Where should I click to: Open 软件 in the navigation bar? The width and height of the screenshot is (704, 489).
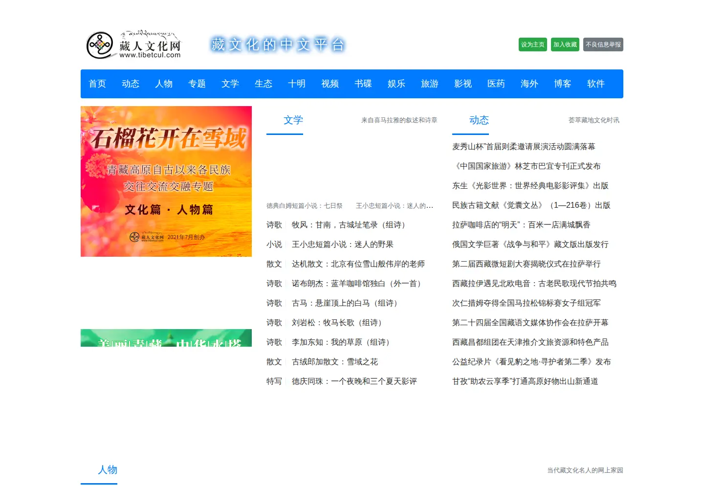tap(596, 84)
